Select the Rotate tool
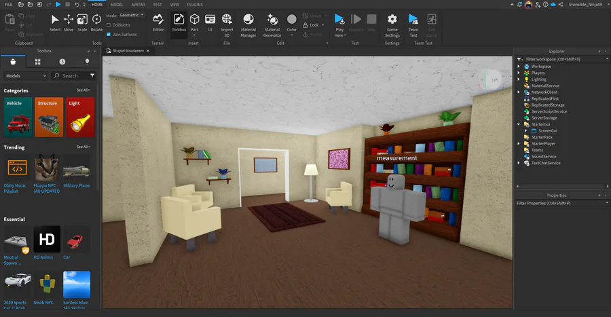The image size is (611, 317). tap(96, 23)
